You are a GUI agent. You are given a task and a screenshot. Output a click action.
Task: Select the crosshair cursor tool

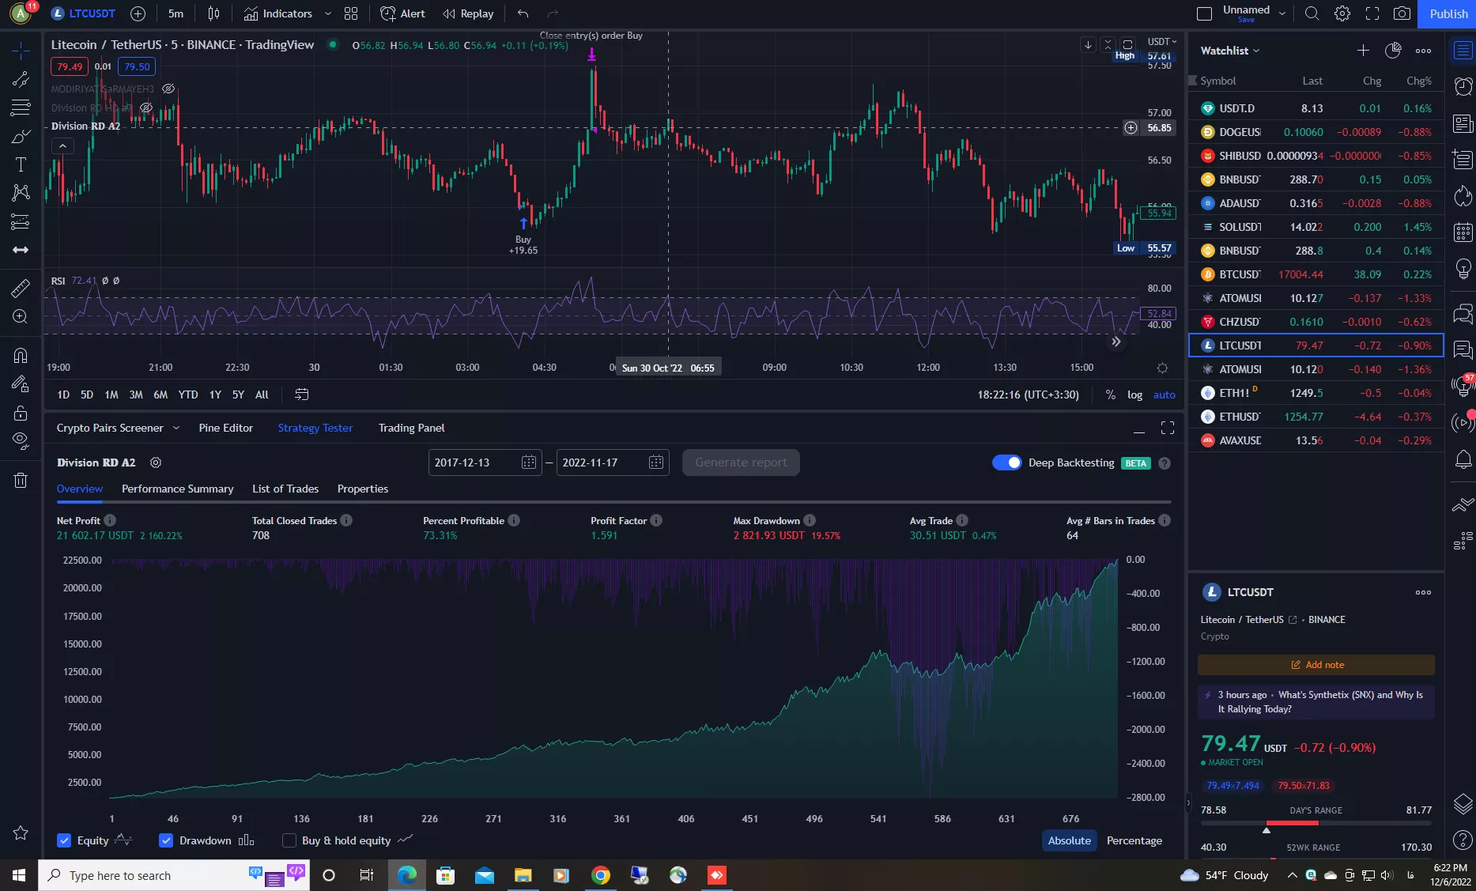point(21,51)
